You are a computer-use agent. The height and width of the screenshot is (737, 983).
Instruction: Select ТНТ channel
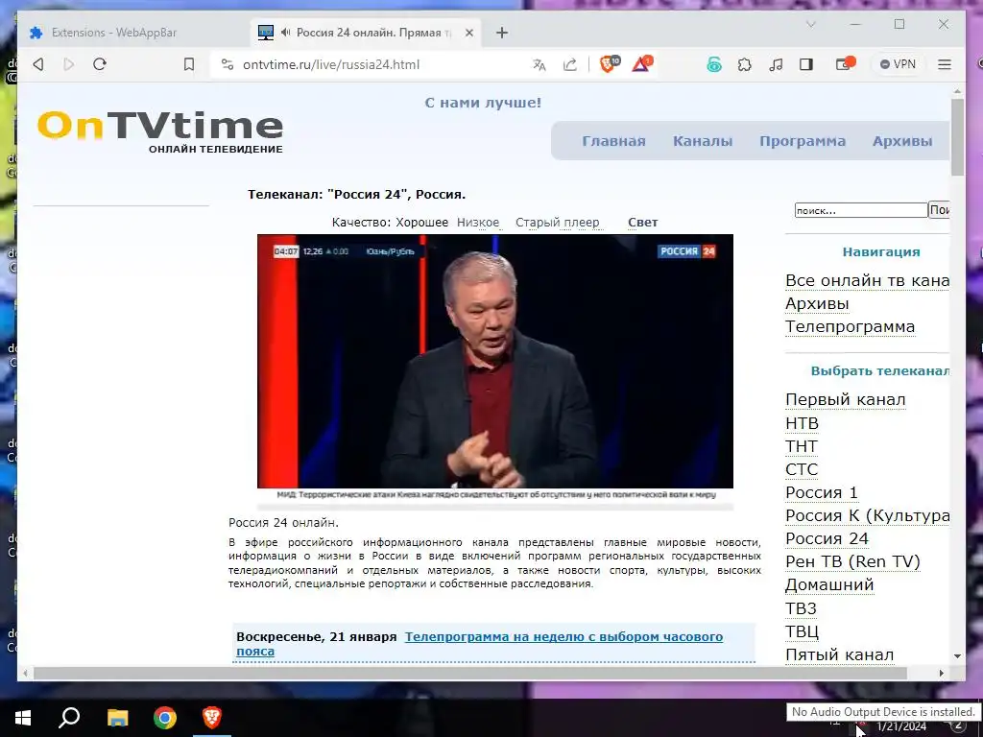(802, 447)
